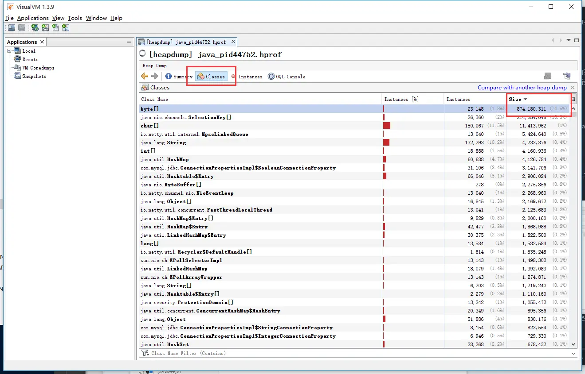
Task: Click the Class Name Filter input field
Action: (x=359, y=353)
